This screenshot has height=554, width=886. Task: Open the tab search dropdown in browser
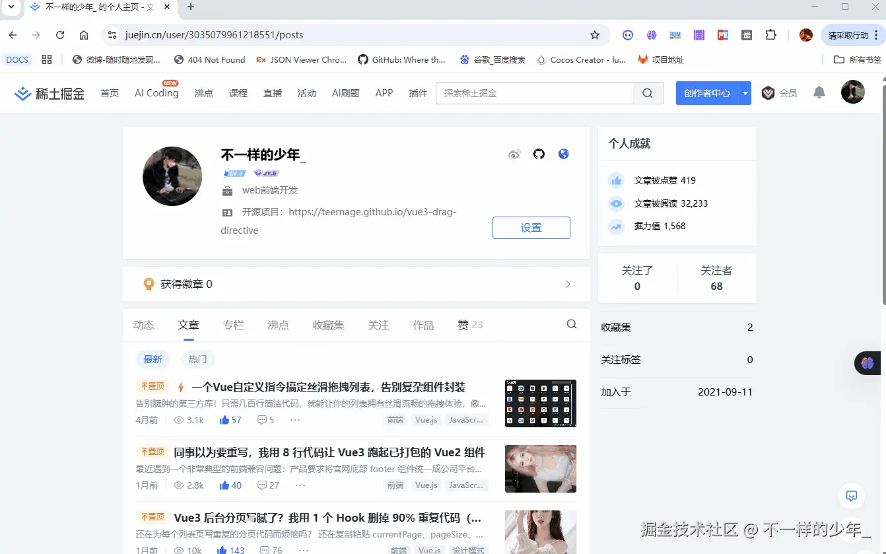11,7
